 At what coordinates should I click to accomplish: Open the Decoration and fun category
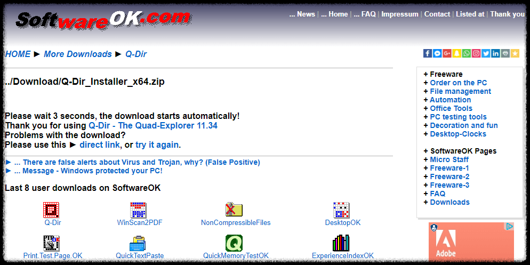pyautogui.click(x=464, y=125)
